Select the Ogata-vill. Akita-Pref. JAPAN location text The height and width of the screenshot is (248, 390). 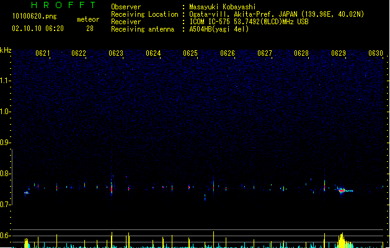coord(277,14)
